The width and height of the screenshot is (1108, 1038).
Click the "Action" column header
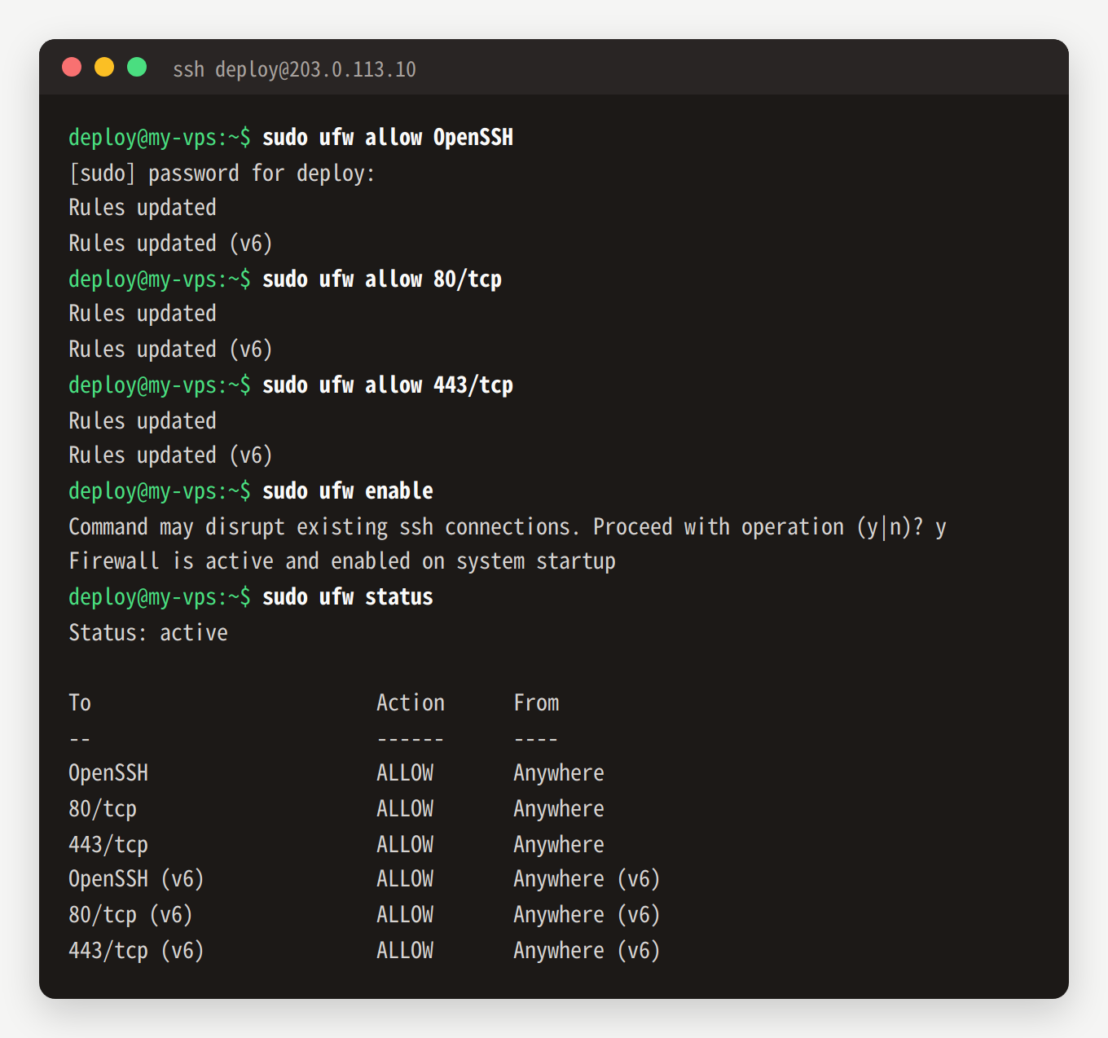click(x=411, y=703)
